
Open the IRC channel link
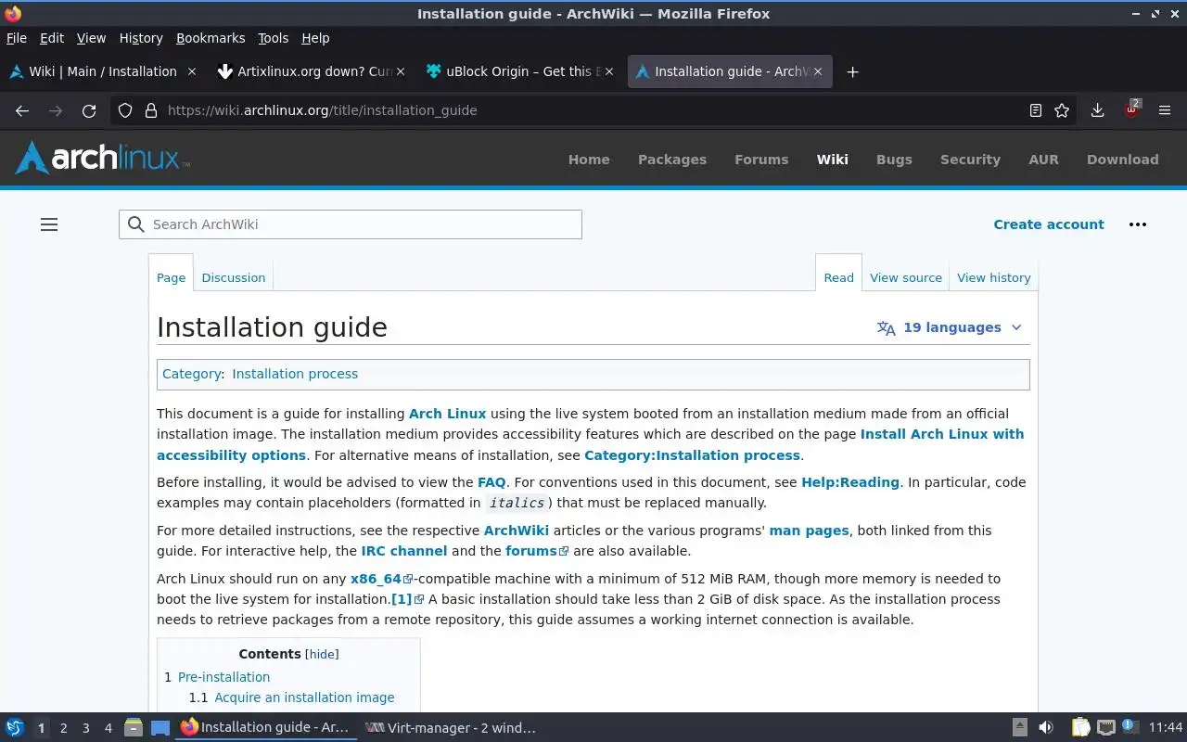pos(404,551)
